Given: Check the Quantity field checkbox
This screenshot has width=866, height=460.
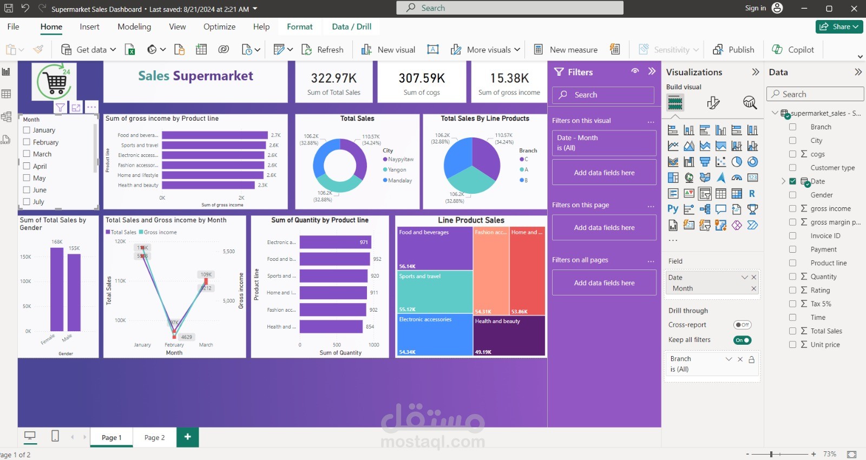Looking at the screenshot, I should pyautogui.click(x=792, y=277).
